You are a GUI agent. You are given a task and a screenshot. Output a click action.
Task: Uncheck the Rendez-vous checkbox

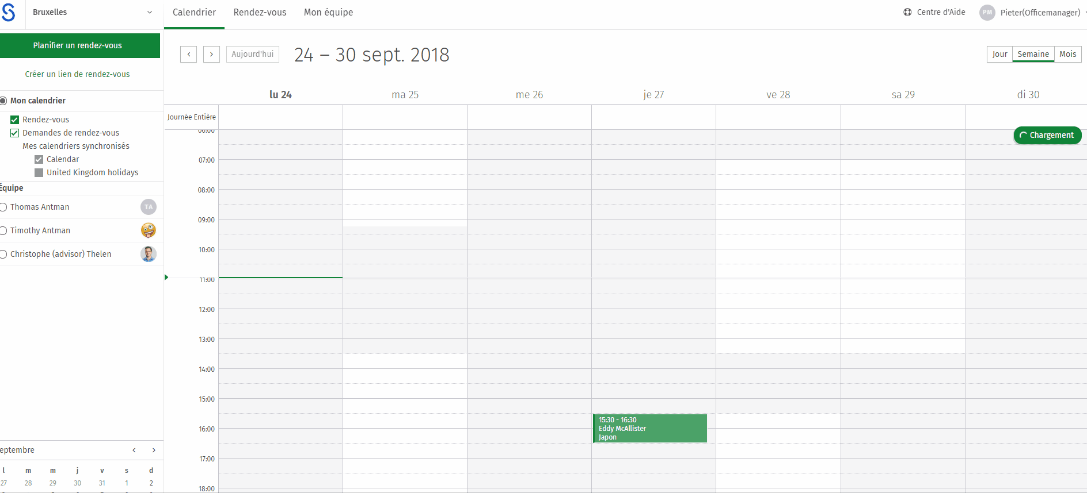click(x=15, y=120)
